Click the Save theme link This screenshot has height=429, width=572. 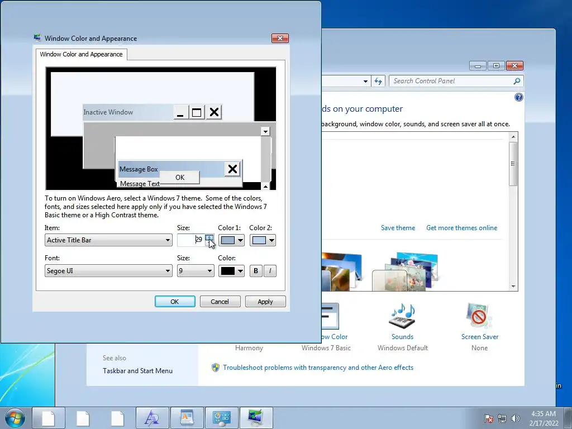pyautogui.click(x=398, y=228)
